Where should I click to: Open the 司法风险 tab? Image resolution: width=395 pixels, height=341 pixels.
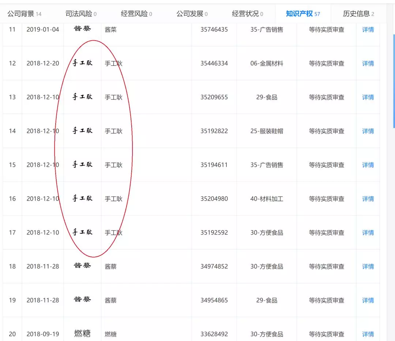[80, 14]
